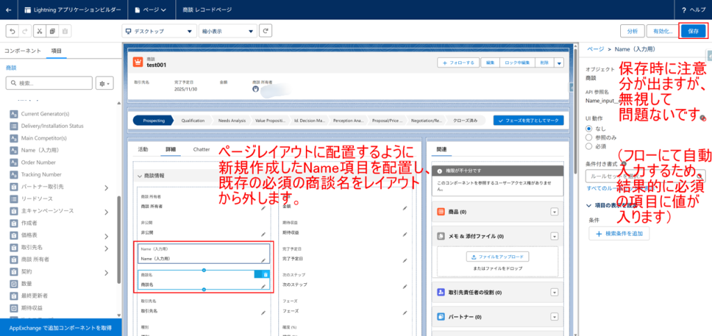Click the Current Generator(s) field type icon
712x336 pixels.
click(x=14, y=113)
